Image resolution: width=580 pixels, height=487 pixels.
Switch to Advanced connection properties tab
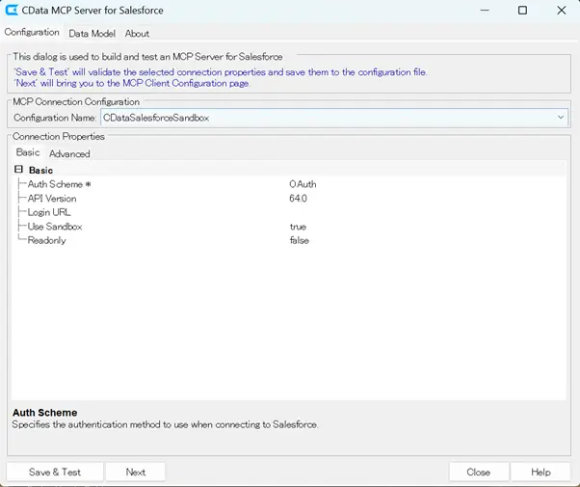tap(69, 153)
